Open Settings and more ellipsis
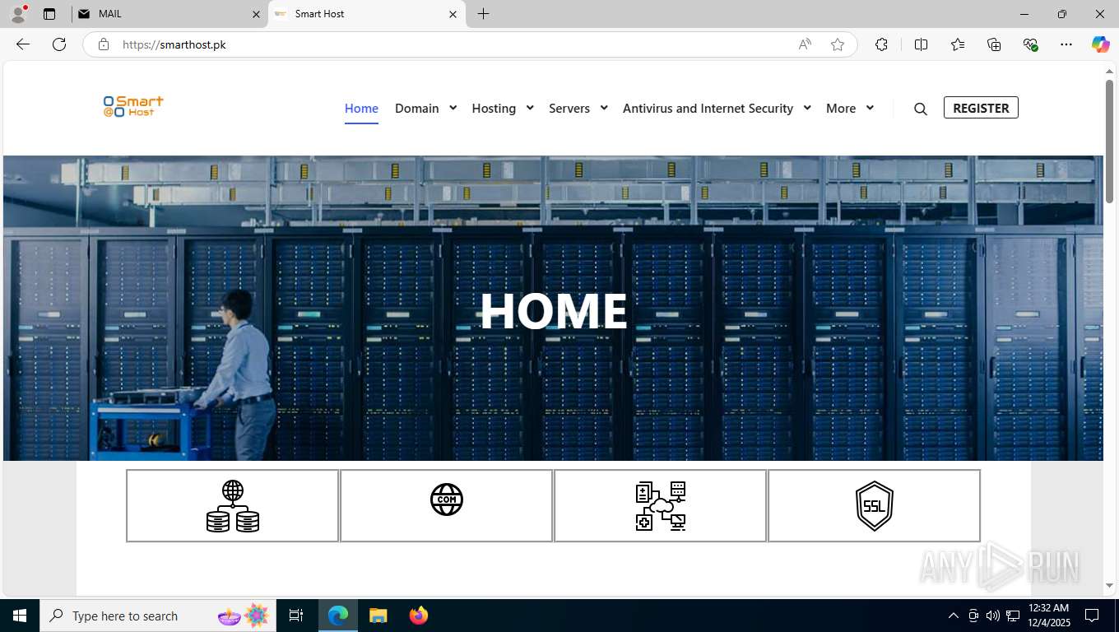Viewport: 1119px width, 632px height. [x=1066, y=44]
